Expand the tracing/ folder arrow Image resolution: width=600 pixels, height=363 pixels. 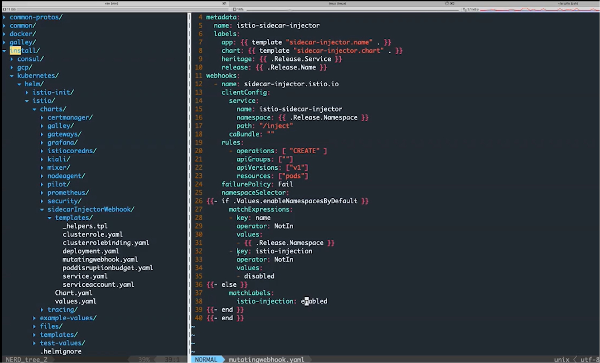[x=42, y=310]
